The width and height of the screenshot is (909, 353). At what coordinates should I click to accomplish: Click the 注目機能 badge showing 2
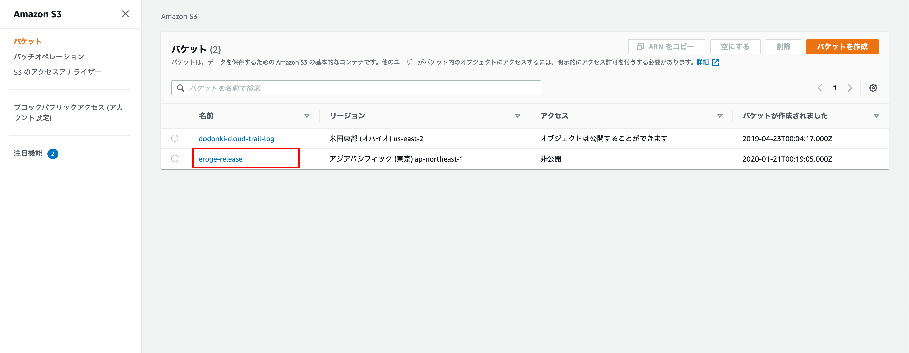coord(53,154)
